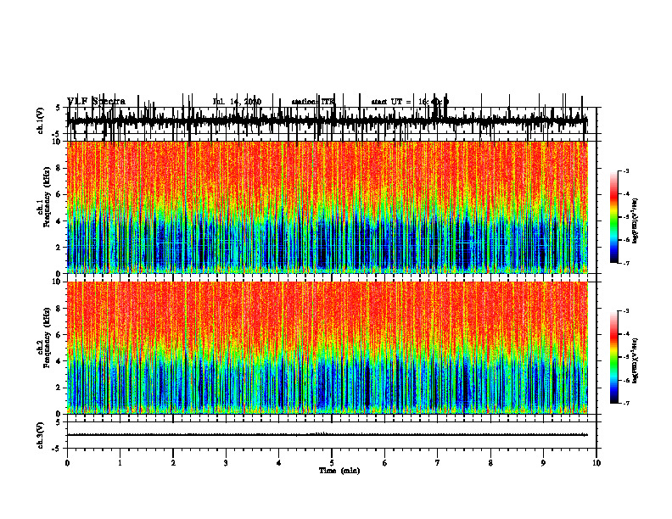This screenshot has width=672, height=519.
Task: Click the 4 kHz tick on ch.2 spectrogram
Action: pos(59,361)
